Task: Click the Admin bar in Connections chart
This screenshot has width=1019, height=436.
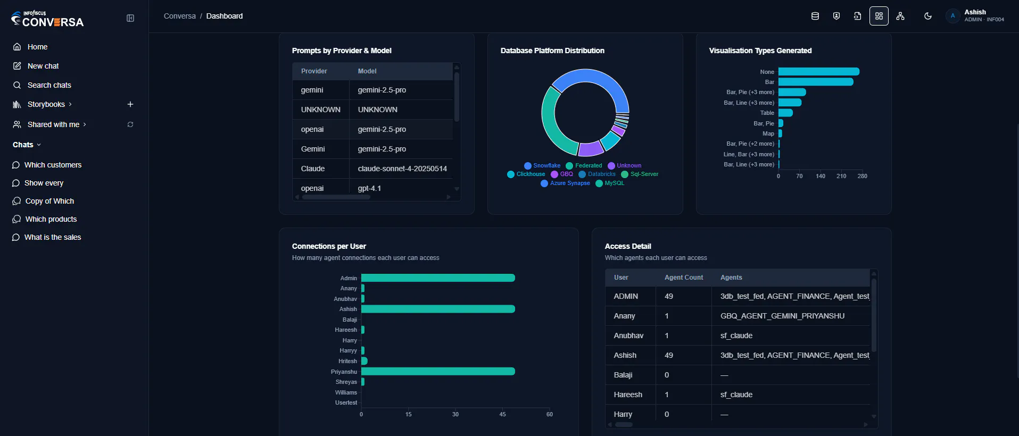Action: coord(438,278)
